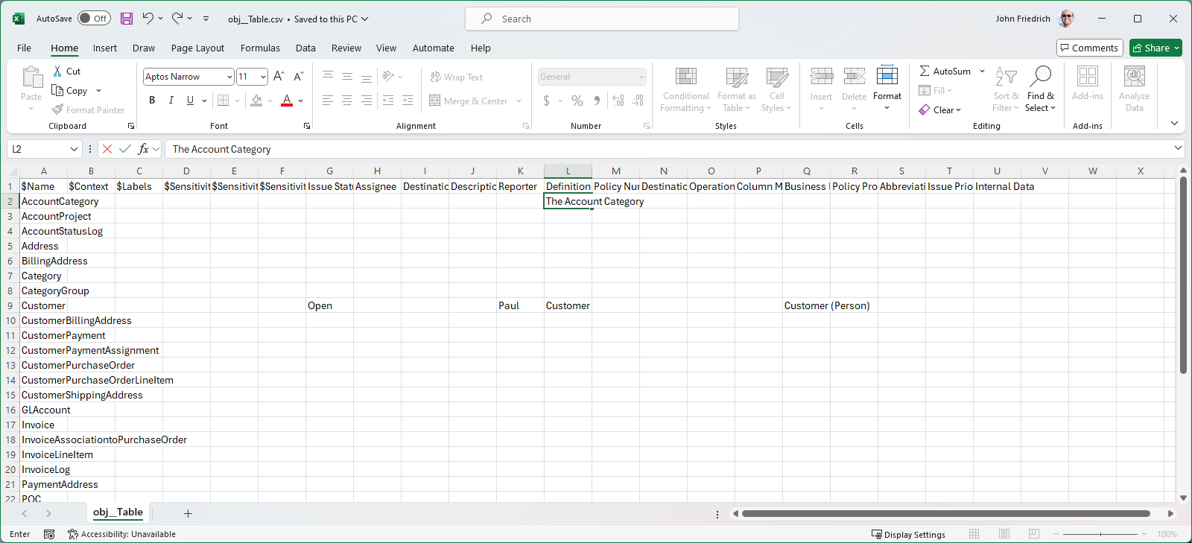This screenshot has height=543, width=1192.
Task: Open the Formulas ribbon tab
Action: coord(260,48)
